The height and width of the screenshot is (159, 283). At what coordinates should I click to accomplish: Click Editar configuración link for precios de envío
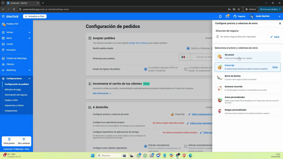(x=202, y=114)
